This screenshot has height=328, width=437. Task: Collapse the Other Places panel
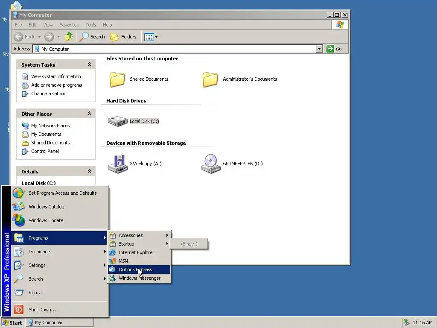[x=89, y=114]
